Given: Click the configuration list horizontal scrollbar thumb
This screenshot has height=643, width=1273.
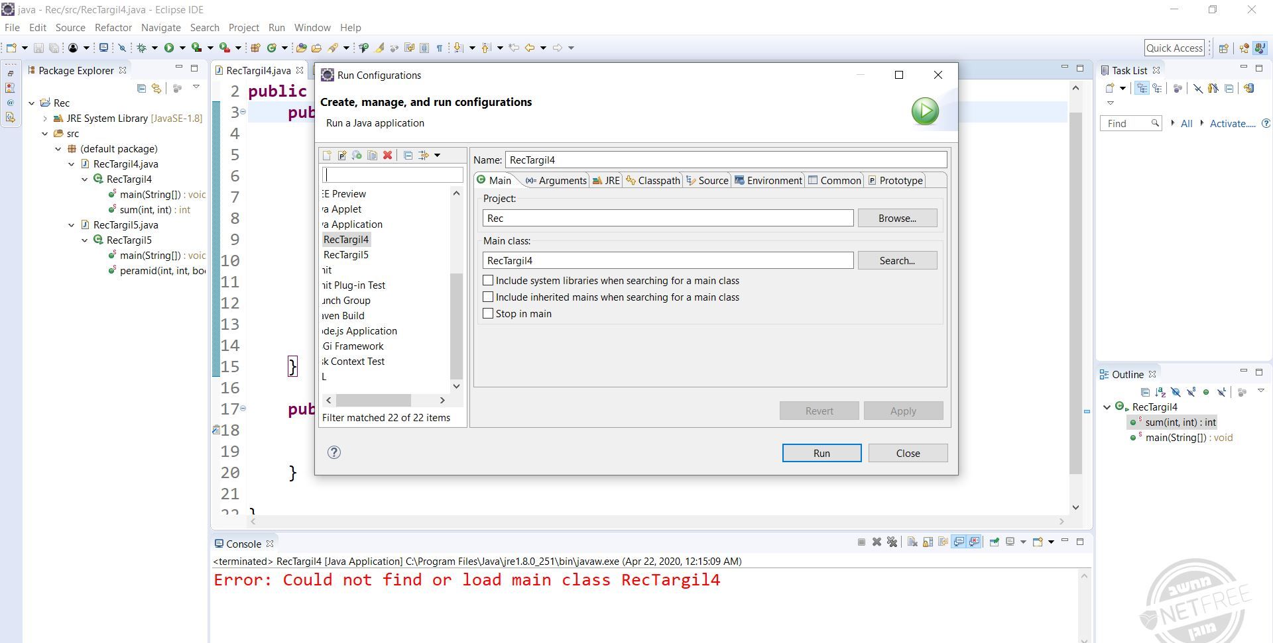Looking at the screenshot, I should click(373, 400).
